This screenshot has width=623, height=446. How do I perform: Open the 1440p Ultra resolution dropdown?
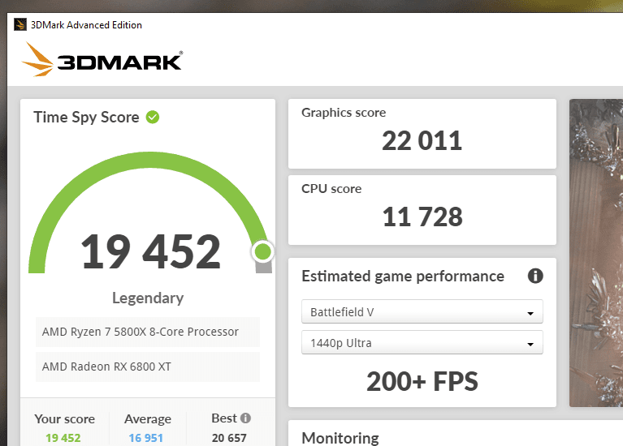coord(422,343)
